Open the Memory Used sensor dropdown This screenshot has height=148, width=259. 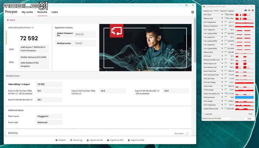point(222,52)
